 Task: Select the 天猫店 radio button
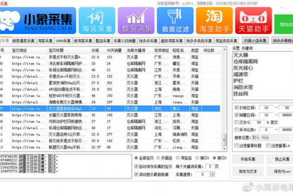point(158,158)
